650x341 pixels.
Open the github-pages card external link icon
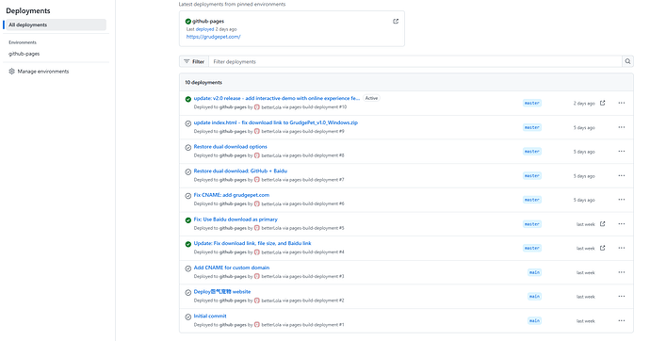(396, 21)
